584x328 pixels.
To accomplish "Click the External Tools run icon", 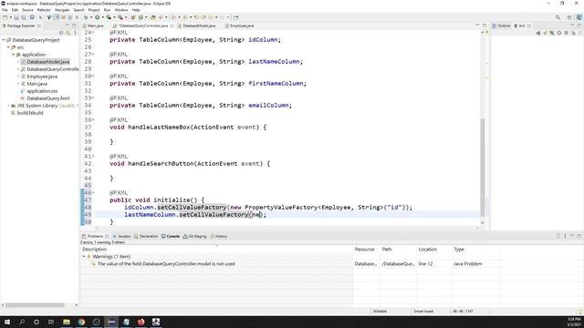I will pyautogui.click(x=120, y=17).
